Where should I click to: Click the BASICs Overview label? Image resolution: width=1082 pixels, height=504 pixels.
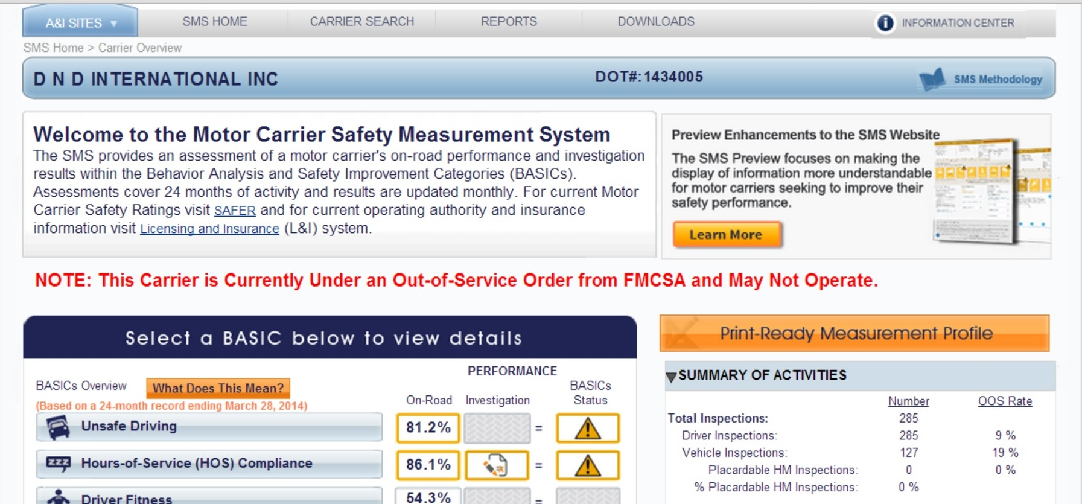(81, 386)
